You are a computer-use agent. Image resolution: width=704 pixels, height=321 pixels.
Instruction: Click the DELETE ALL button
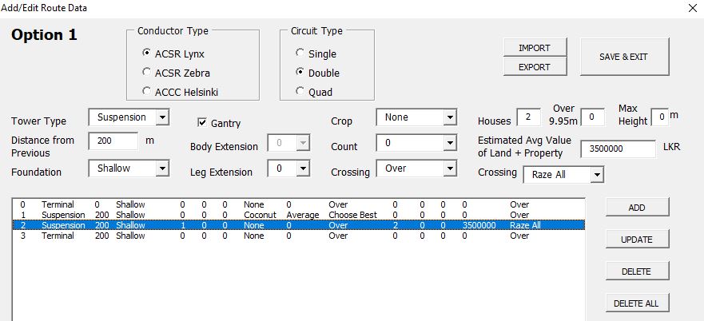[x=637, y=303]
